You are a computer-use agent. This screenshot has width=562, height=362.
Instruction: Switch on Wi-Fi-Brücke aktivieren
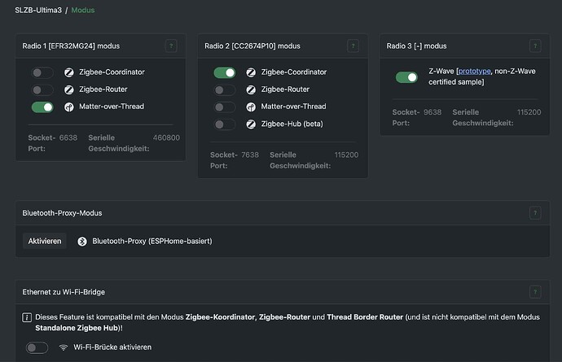click(x=37, y=347)
